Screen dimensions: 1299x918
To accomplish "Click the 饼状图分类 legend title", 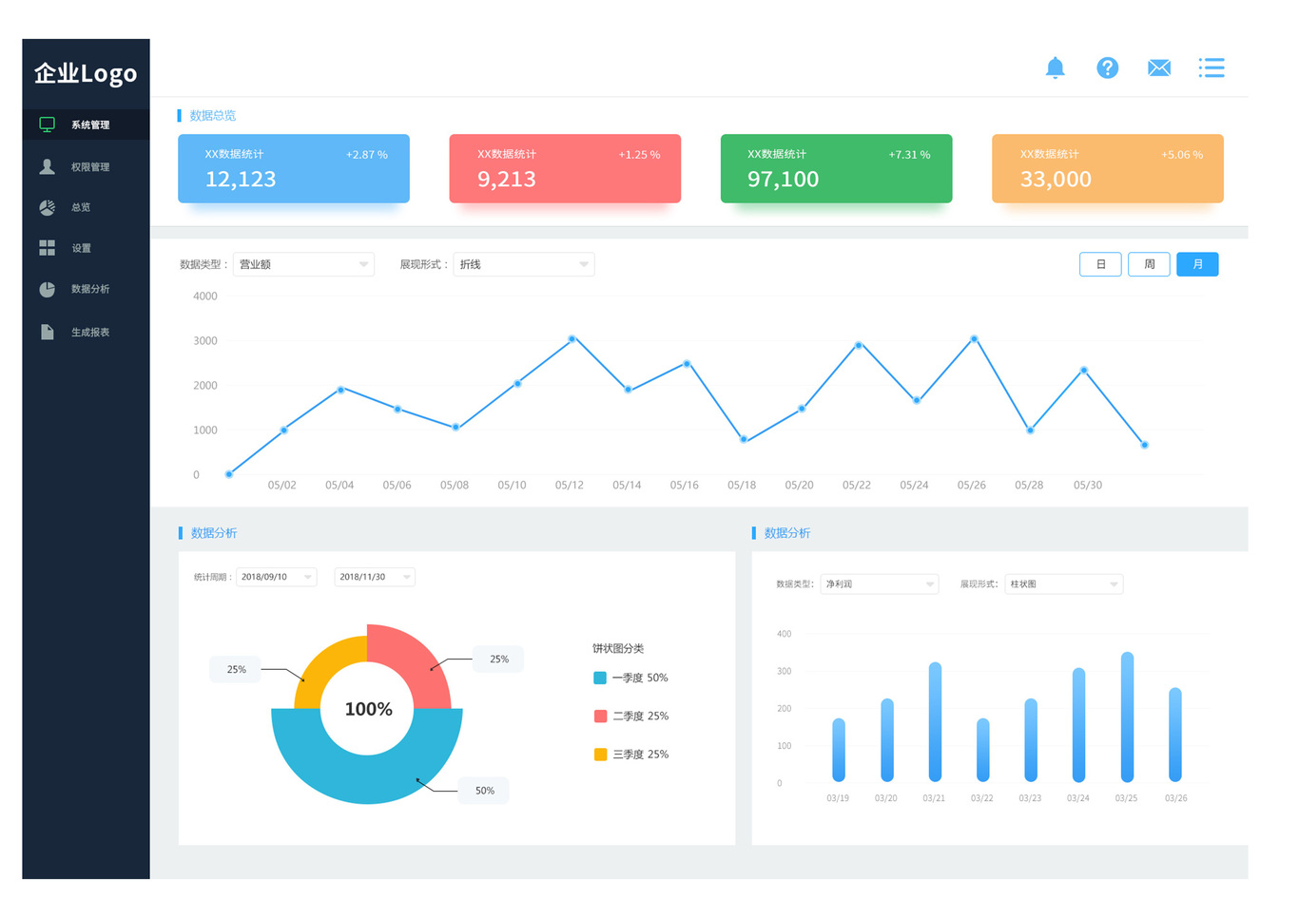I will (x=618, y=648).
